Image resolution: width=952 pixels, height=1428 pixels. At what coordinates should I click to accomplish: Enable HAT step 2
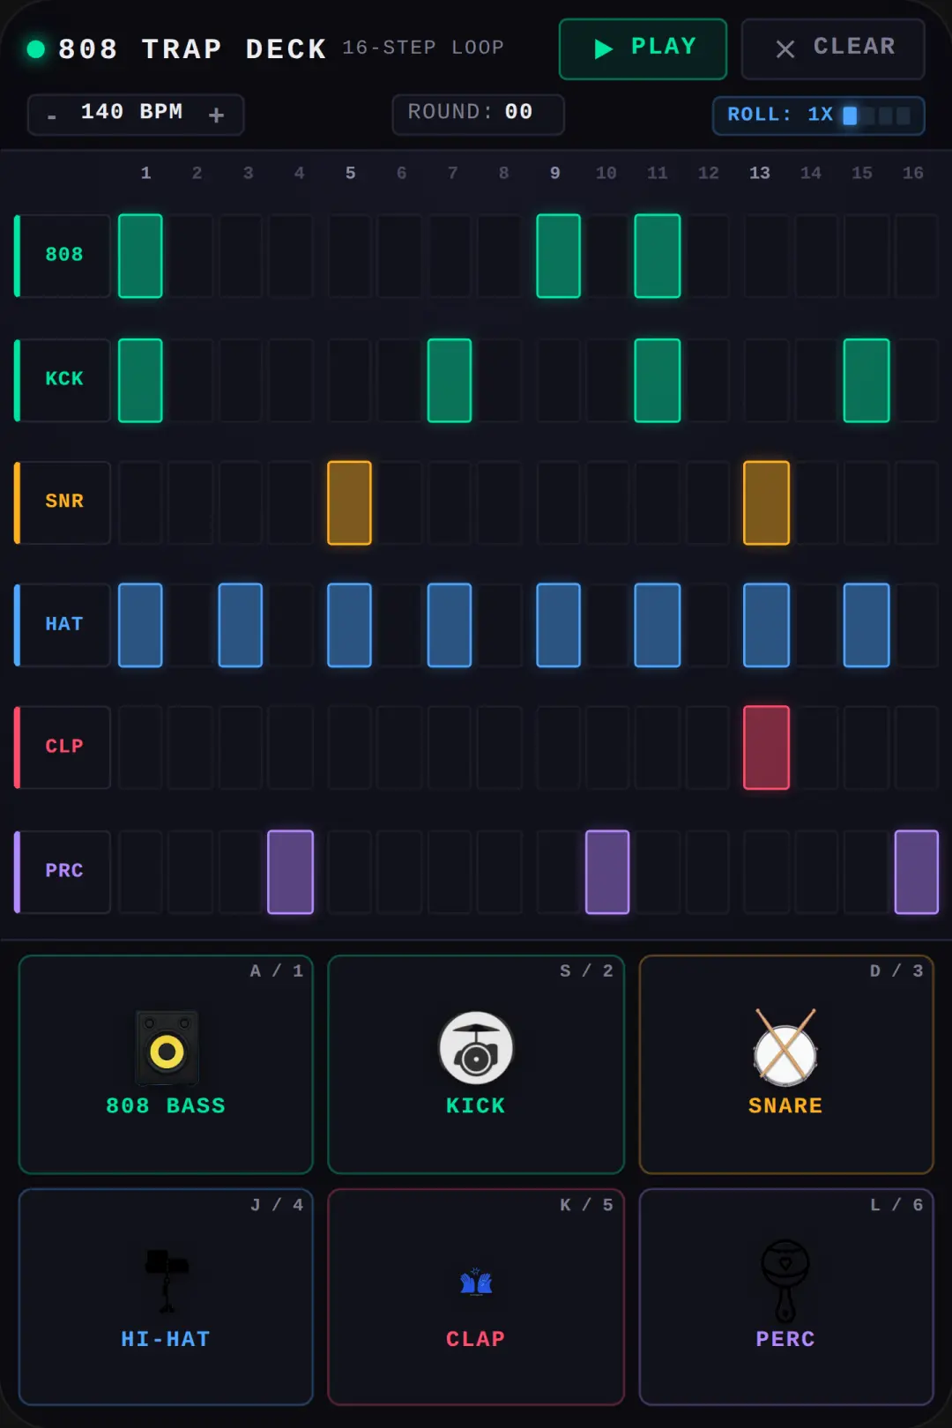point(190,625)
